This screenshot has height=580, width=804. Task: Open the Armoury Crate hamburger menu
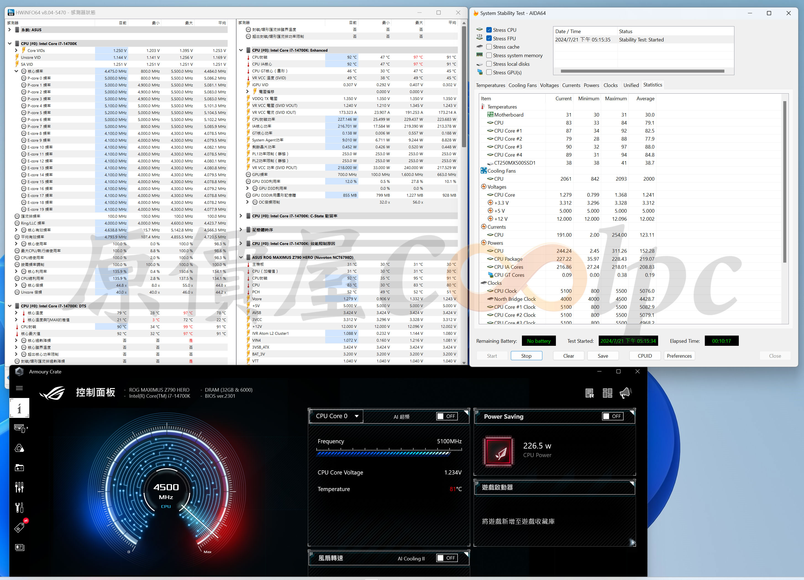(x=19, y=388)
